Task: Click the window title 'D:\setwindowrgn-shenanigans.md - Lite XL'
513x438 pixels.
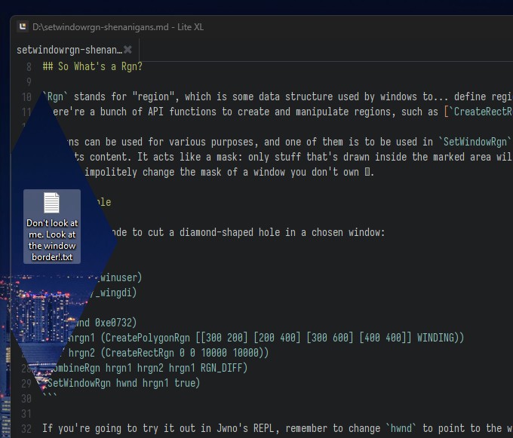Action: coord(118,27)
